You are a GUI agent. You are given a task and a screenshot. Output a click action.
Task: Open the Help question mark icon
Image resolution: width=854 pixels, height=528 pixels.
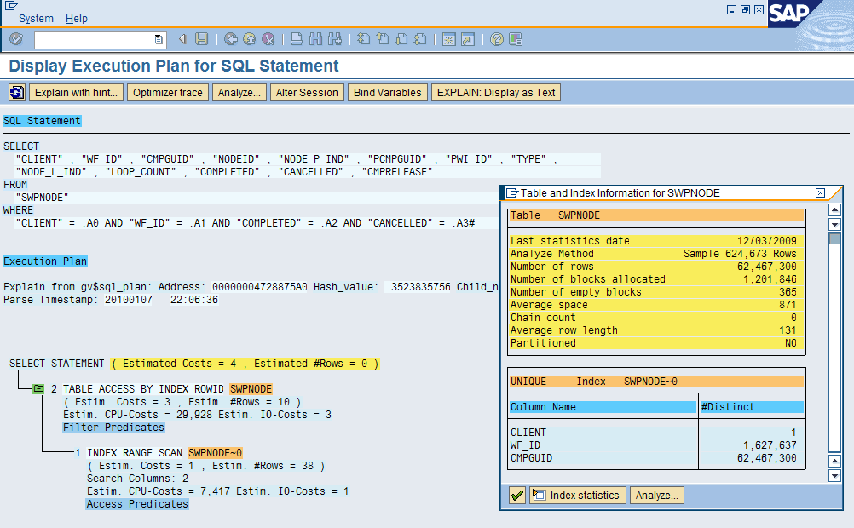click(496, 39)
